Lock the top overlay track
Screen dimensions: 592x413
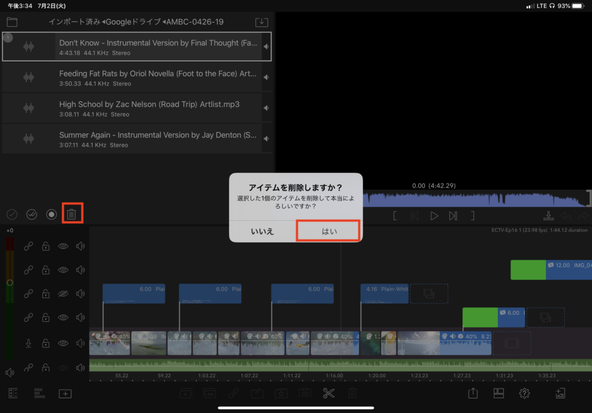tap(46, 246)
